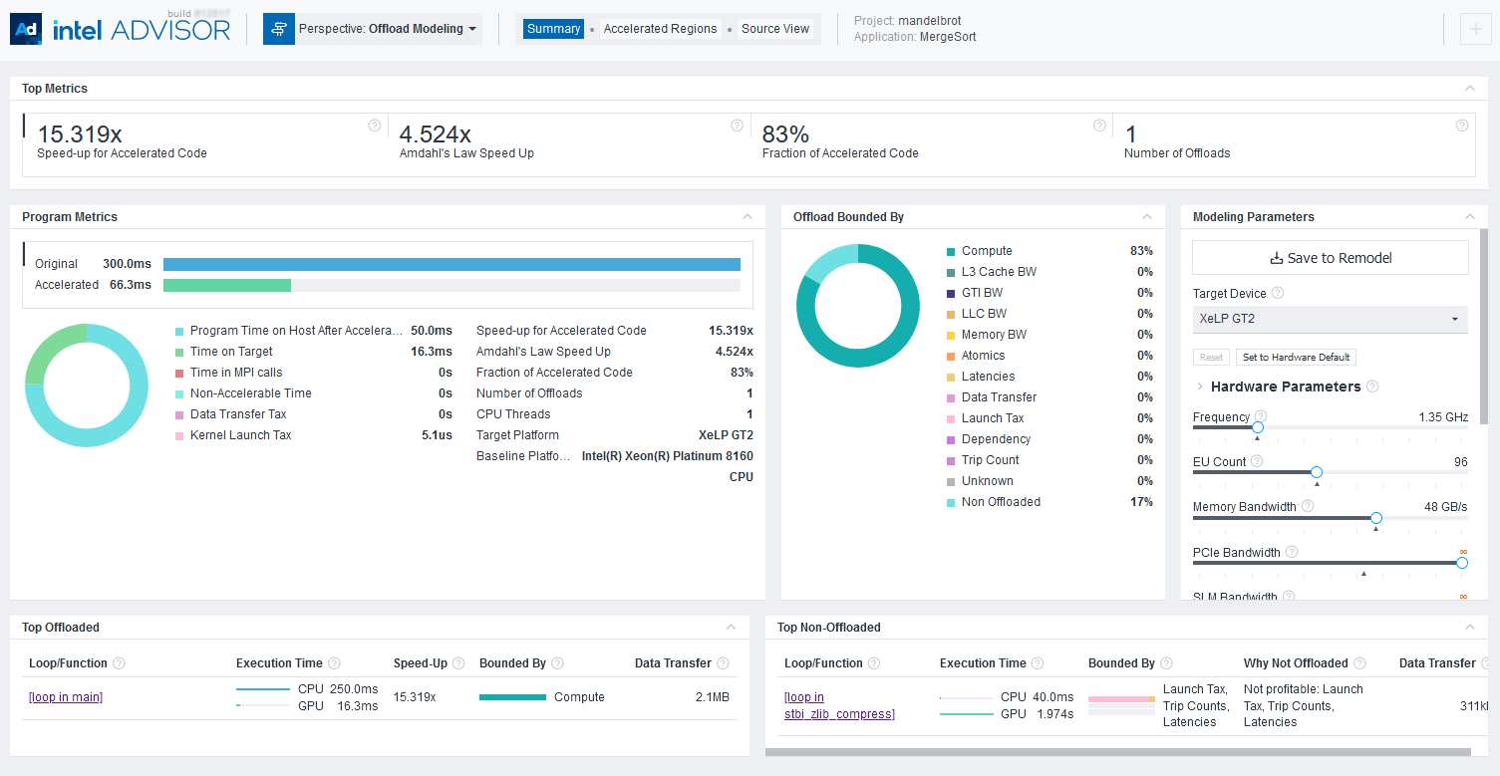Click help icon next to Speed-up for Accelerated Code
This screenshot has width=1500, height=776.
tap(375, 126)
